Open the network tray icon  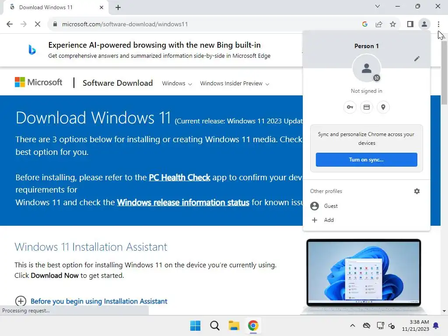[380, 325]
